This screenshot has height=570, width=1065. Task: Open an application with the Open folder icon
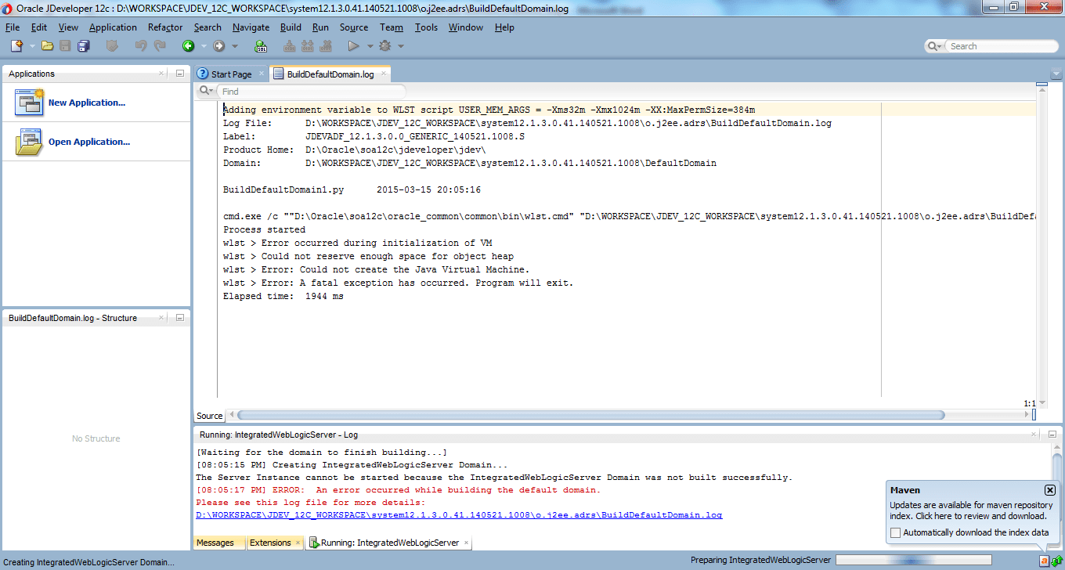coord(45,45)
